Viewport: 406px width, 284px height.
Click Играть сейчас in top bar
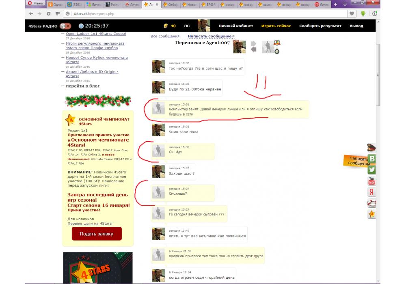[276, 26]
